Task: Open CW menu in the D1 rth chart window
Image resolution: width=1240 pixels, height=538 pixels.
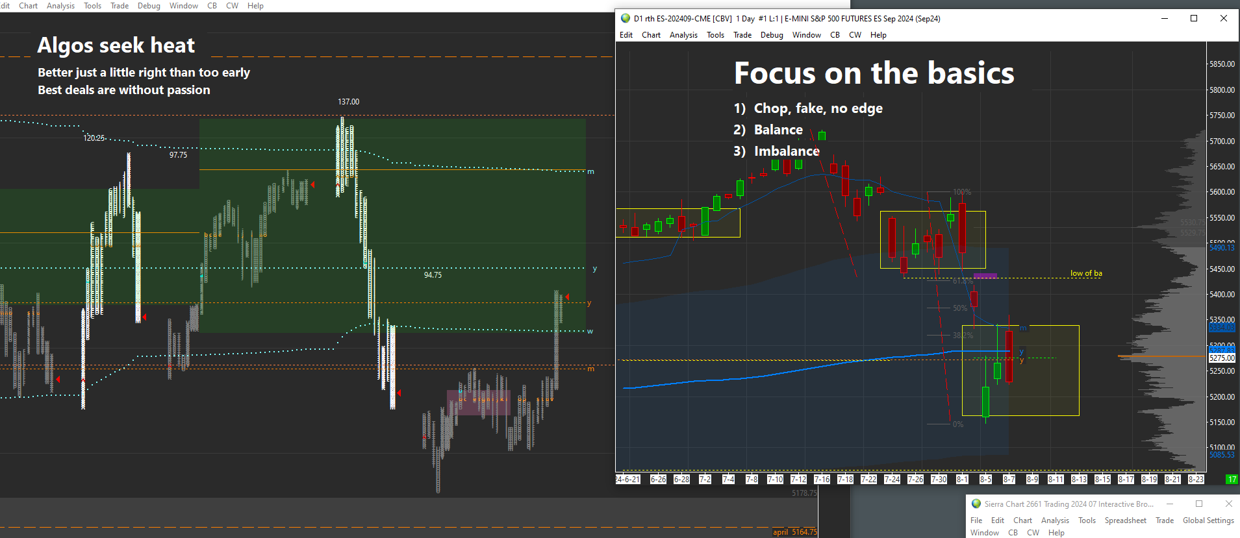Action: (x=855, y=35)
